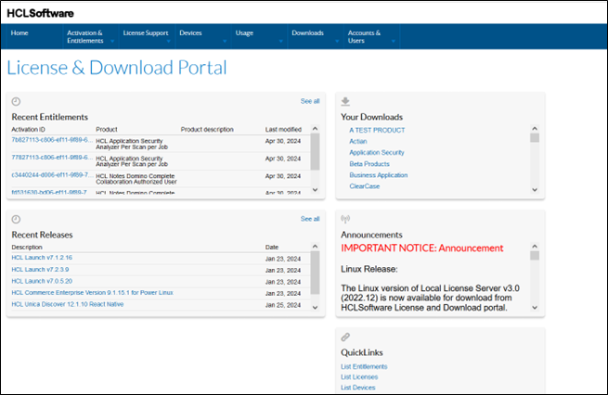Click HCL Notes Domino Complete Collaboration Authorized User
The image size is (608, 395).
(136, 179)
